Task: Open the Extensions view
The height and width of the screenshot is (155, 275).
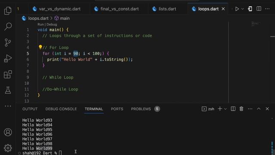Action: [8, 74]
